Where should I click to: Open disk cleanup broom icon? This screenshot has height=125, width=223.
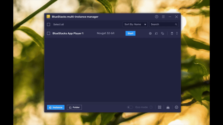pos(168,107)
